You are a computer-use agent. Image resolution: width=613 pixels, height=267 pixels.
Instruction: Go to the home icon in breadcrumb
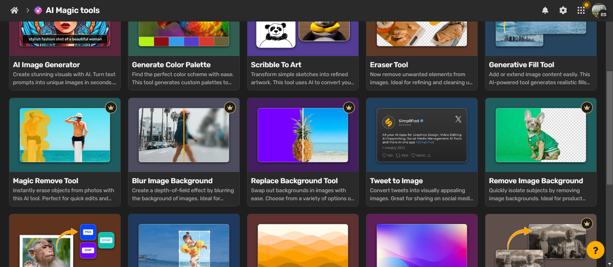click(14, 10)
